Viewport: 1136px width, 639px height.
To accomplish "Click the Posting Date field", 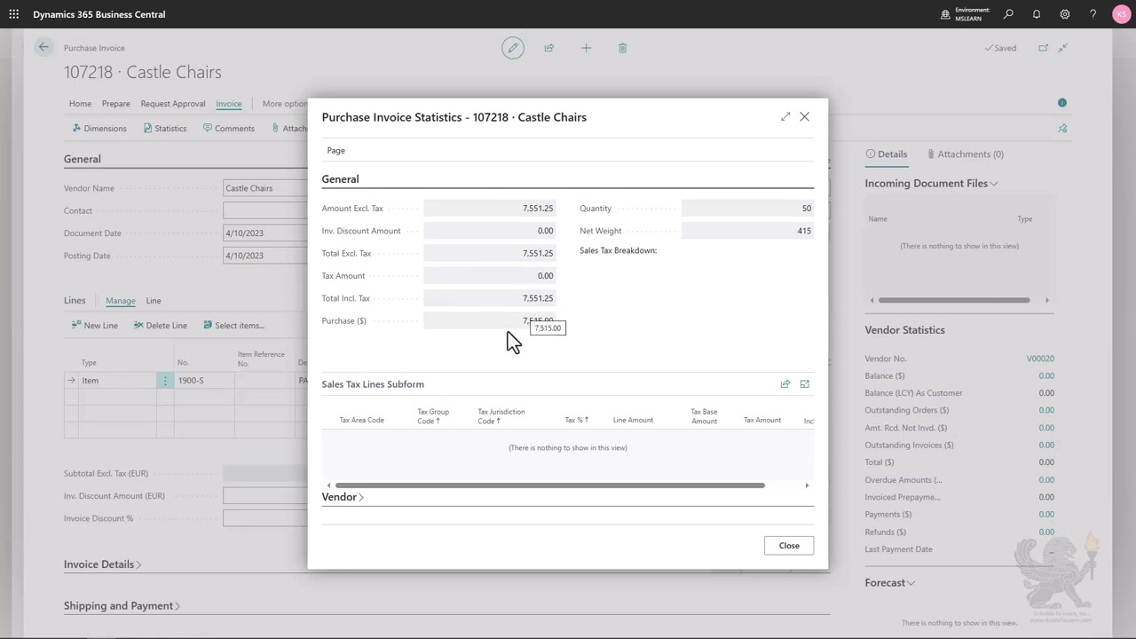I will coord(265,256).
